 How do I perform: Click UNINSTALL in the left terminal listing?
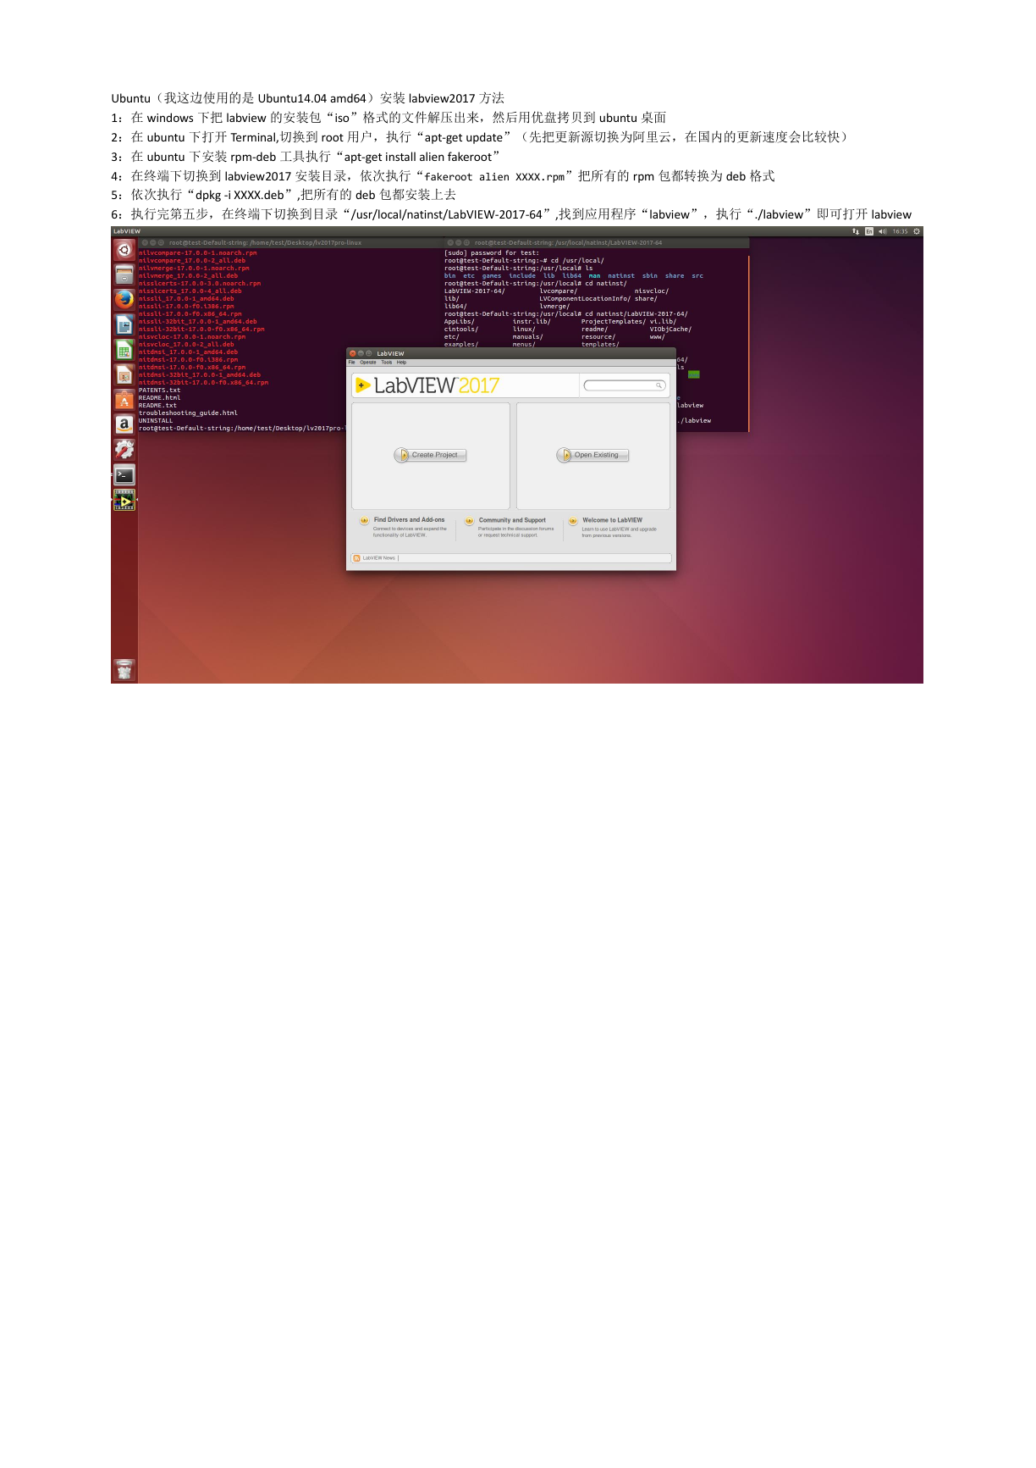pos(156,421)
